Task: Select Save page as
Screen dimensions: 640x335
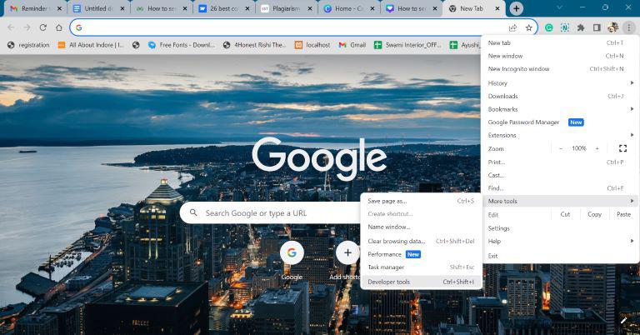Action: click(x=421, y=201)
